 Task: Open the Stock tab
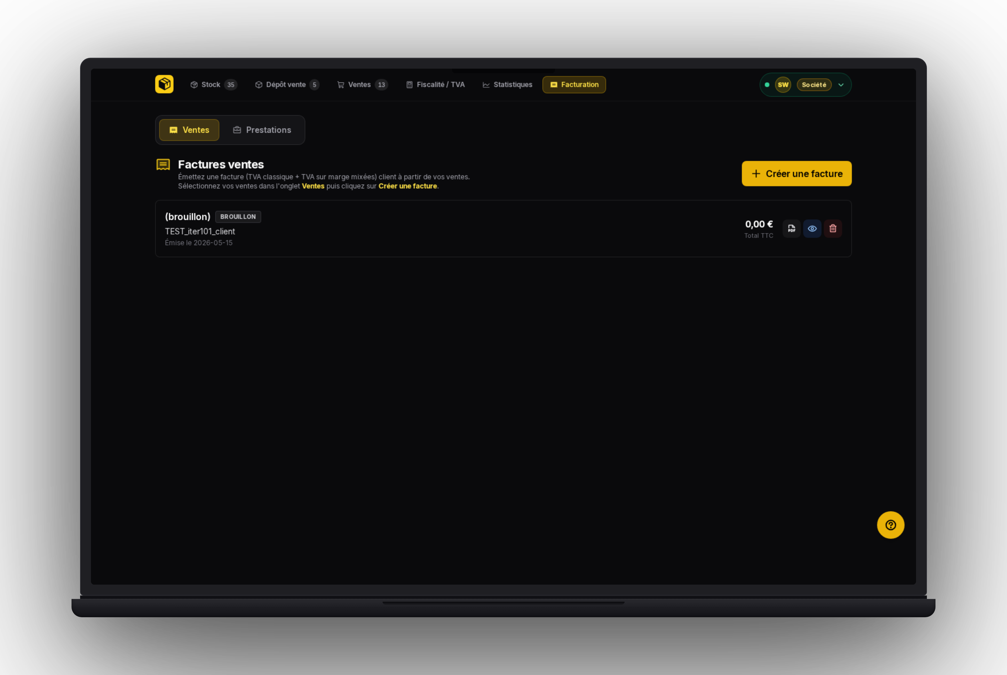tap(213, 85)
